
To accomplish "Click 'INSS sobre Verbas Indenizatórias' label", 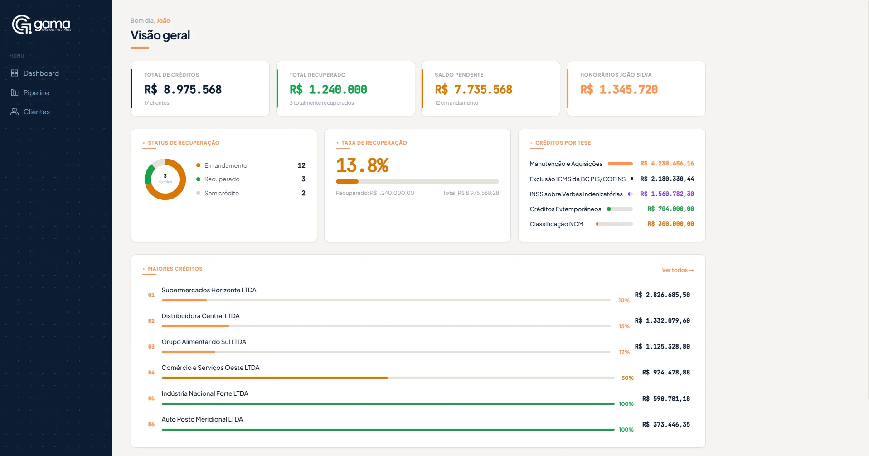I will point(576,194).
